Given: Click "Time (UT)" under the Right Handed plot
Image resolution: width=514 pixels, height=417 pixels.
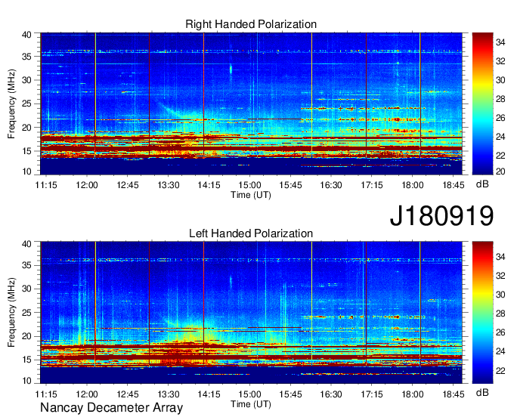Looking at the screenshot, I should pyautogui.click(x=251, y=195).
